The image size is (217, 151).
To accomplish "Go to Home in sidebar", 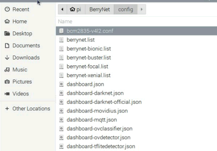I will tap(28, 21).
